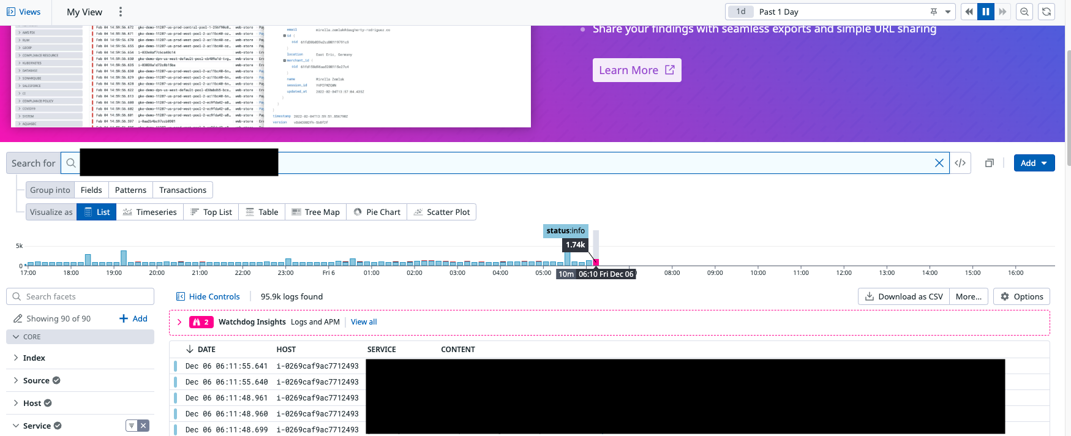Viewport: 1071px width, 436px height.
Task: Click the pink Watchdog Insights badge
Action: click(201, 322)
